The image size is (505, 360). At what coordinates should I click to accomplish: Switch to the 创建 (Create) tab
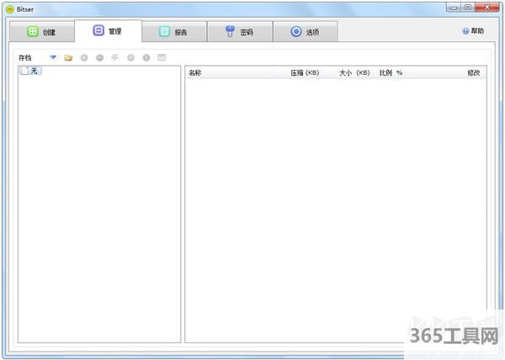41,32
